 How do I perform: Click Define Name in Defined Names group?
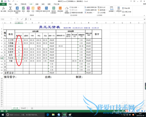coord(74,7)
